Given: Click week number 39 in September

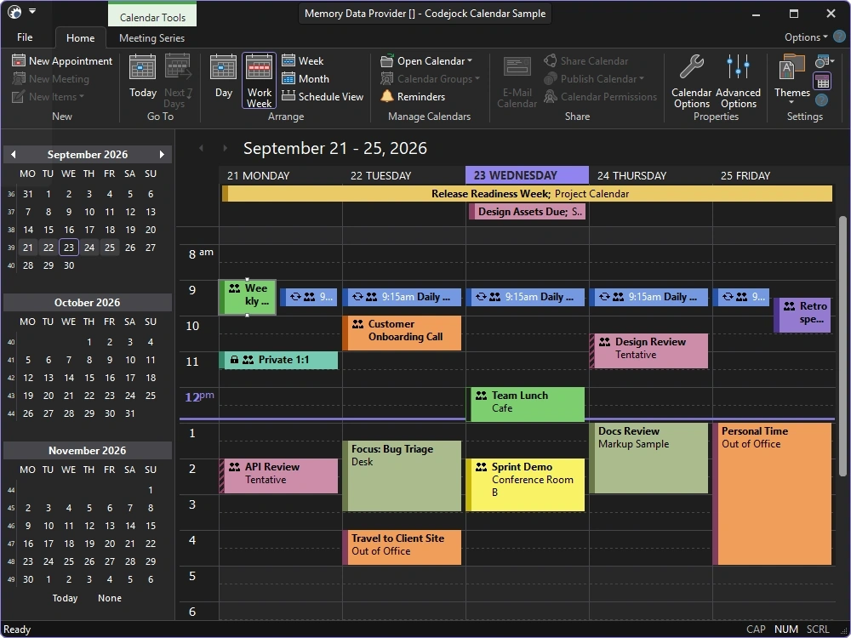Looking at the screenshot, I should point(11,248).
